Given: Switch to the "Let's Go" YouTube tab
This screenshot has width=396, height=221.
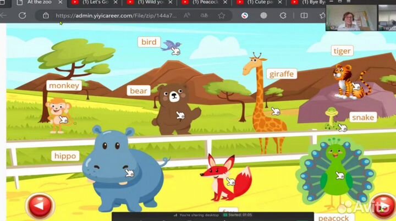Looking at the screenshot, I should coord(95,3).
